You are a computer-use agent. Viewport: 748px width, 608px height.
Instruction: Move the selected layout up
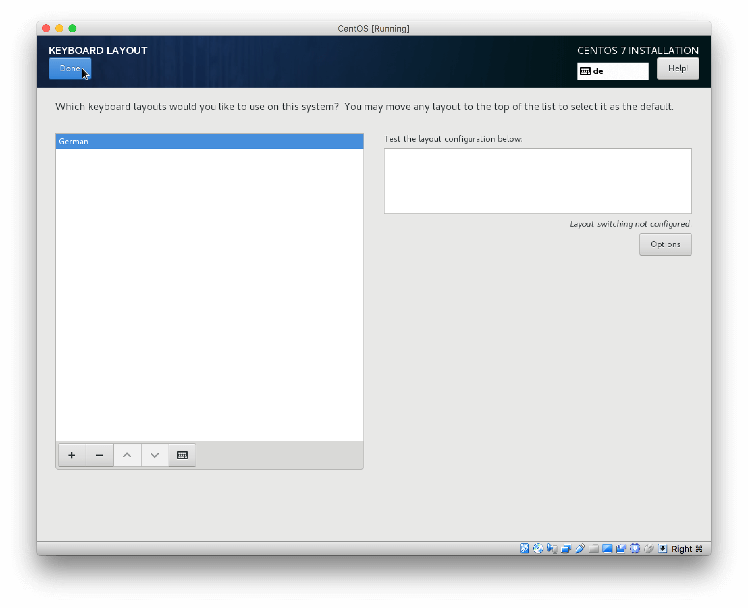(x=127, y=455)
